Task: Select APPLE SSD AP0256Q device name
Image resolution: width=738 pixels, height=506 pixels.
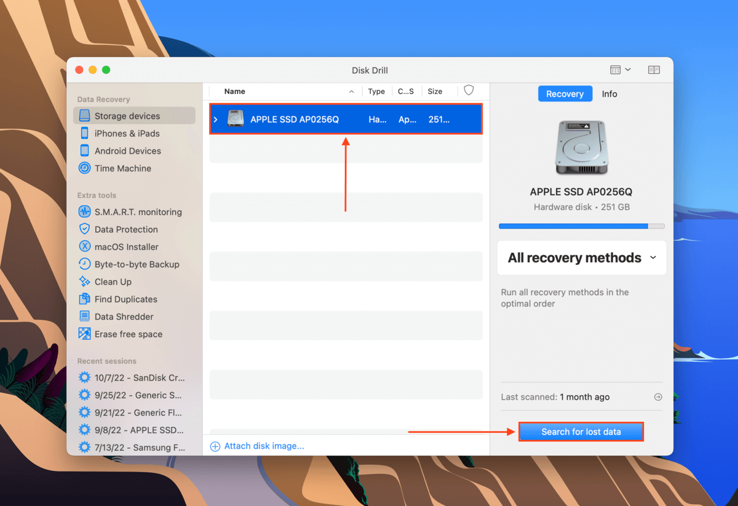Action: 295,119
